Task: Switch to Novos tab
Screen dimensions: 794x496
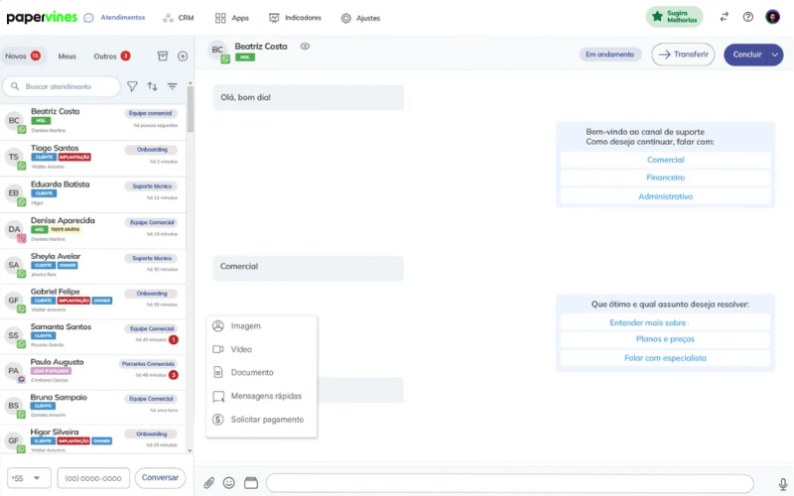Action: click(x=23, y=56)
